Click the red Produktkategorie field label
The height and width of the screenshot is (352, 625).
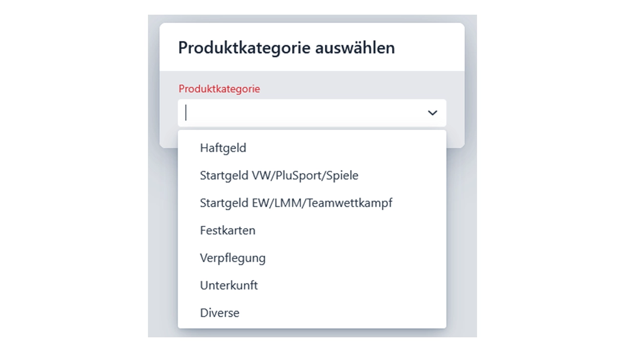pyautogui.click(x=219, y=88)
